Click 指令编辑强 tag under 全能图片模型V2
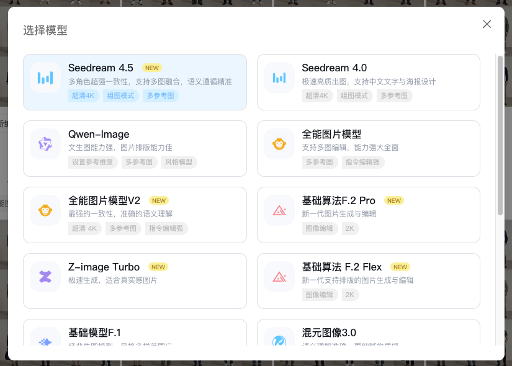The width and height of the screenshot is (512, 366). click(x=166, y=228)
